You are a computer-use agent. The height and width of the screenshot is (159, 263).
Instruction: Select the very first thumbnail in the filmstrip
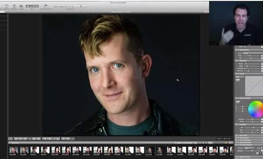14,150
